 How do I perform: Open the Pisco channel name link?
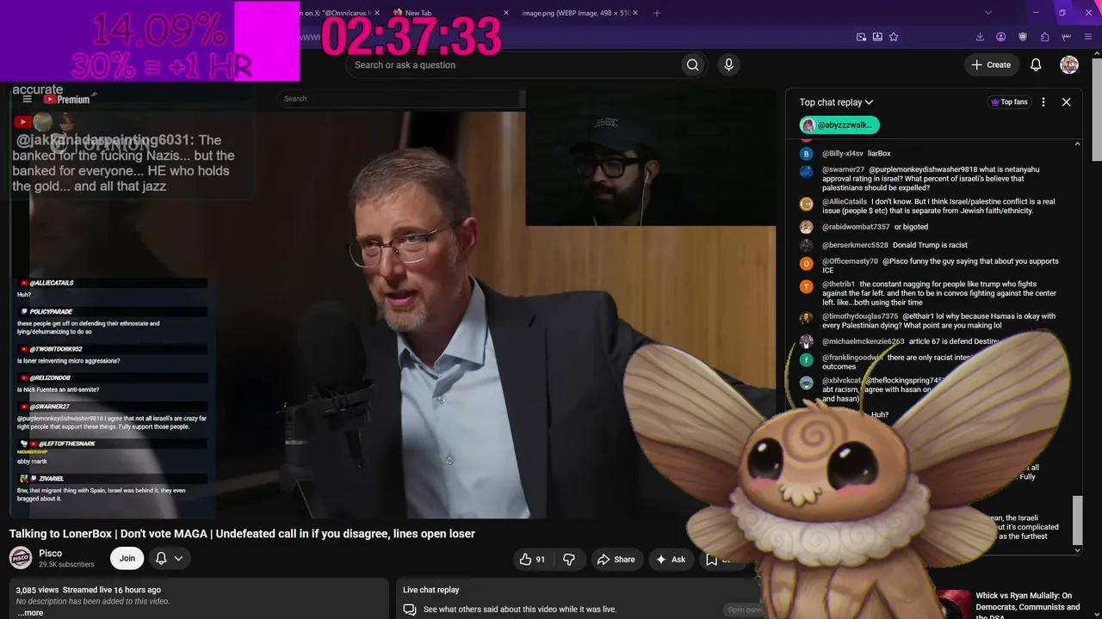tap(50, 554)
